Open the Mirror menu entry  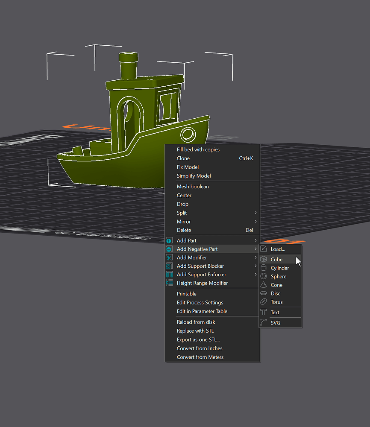coord(212,221)
